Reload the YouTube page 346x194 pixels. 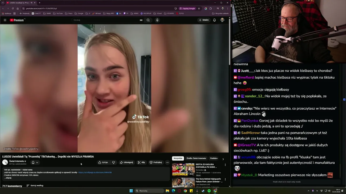(12, 8)
